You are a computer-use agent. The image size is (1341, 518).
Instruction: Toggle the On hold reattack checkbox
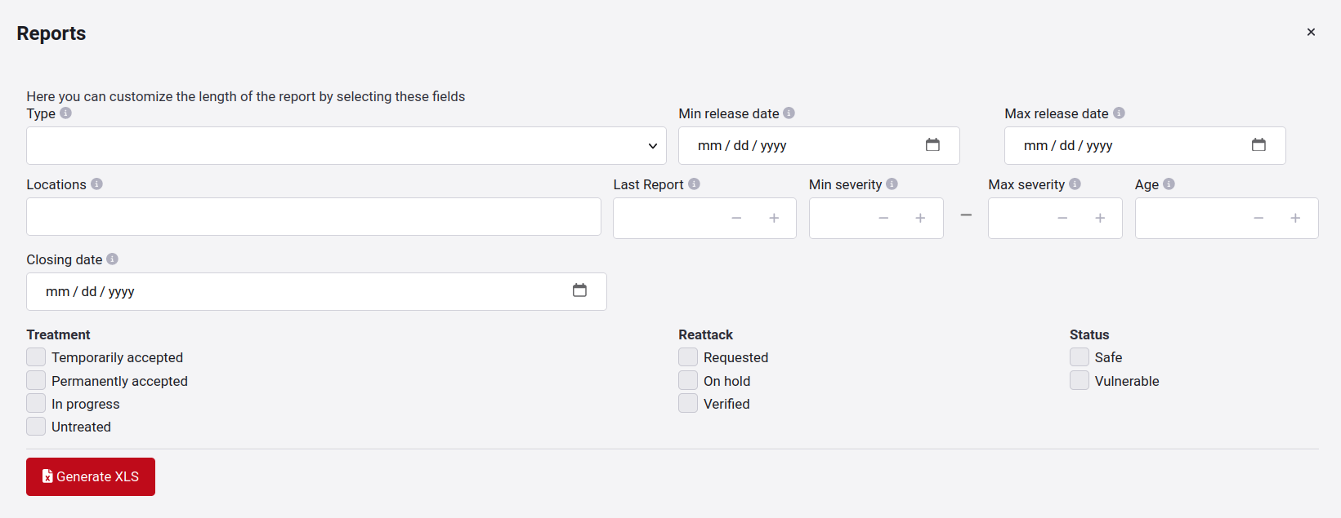(x=688, y=380)
